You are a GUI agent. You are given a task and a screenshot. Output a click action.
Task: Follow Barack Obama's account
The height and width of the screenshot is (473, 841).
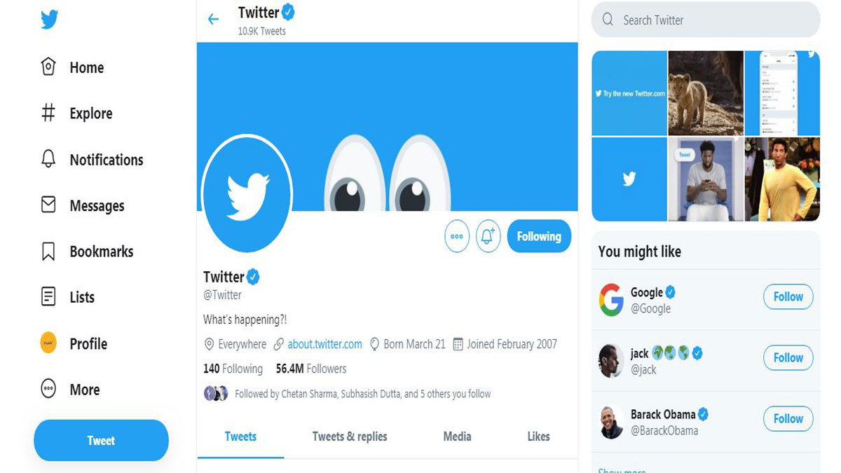coord(788,418)
